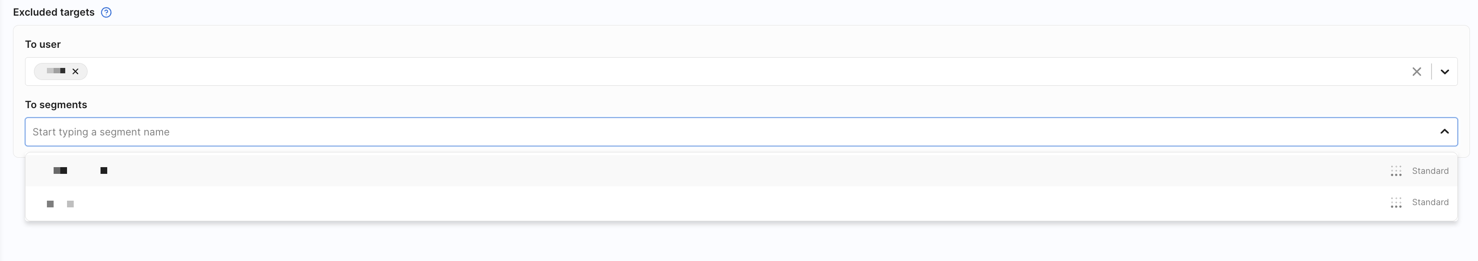Click empty space inside To user field
1478x261 pixels.
(x=689, y=72)
